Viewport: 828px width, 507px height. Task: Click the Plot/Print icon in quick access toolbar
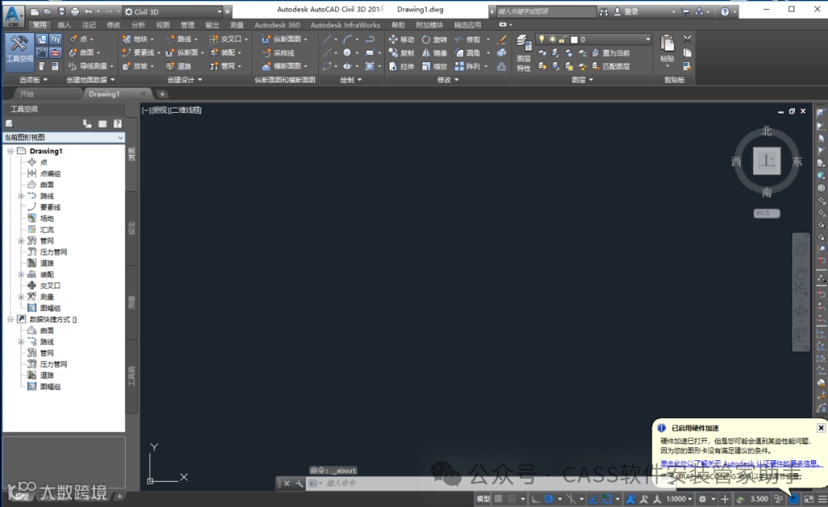click(75, 12)
